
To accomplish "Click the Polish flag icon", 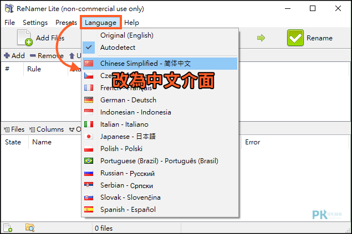I will coord(89,148).
